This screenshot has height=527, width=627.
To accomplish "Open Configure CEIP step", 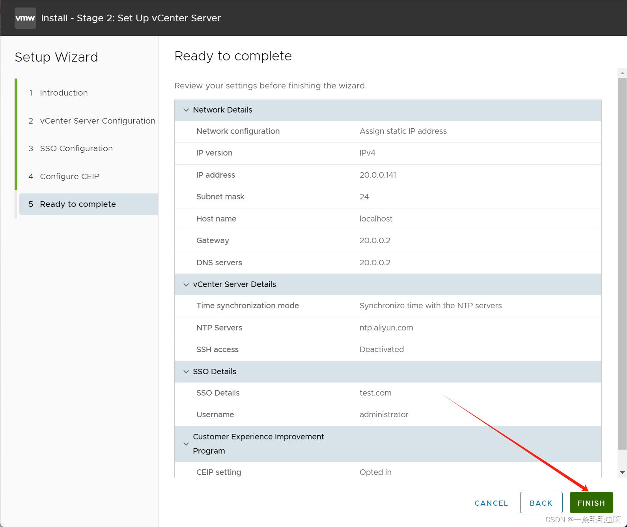I will point(69,176).
